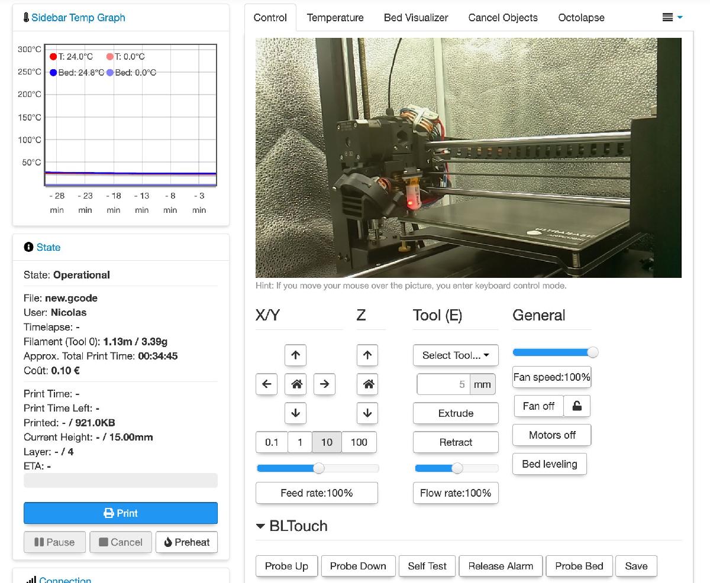Focus the extrusion length mm field
The width and height of the screenshot is (710, 583).
click(444, 384)
